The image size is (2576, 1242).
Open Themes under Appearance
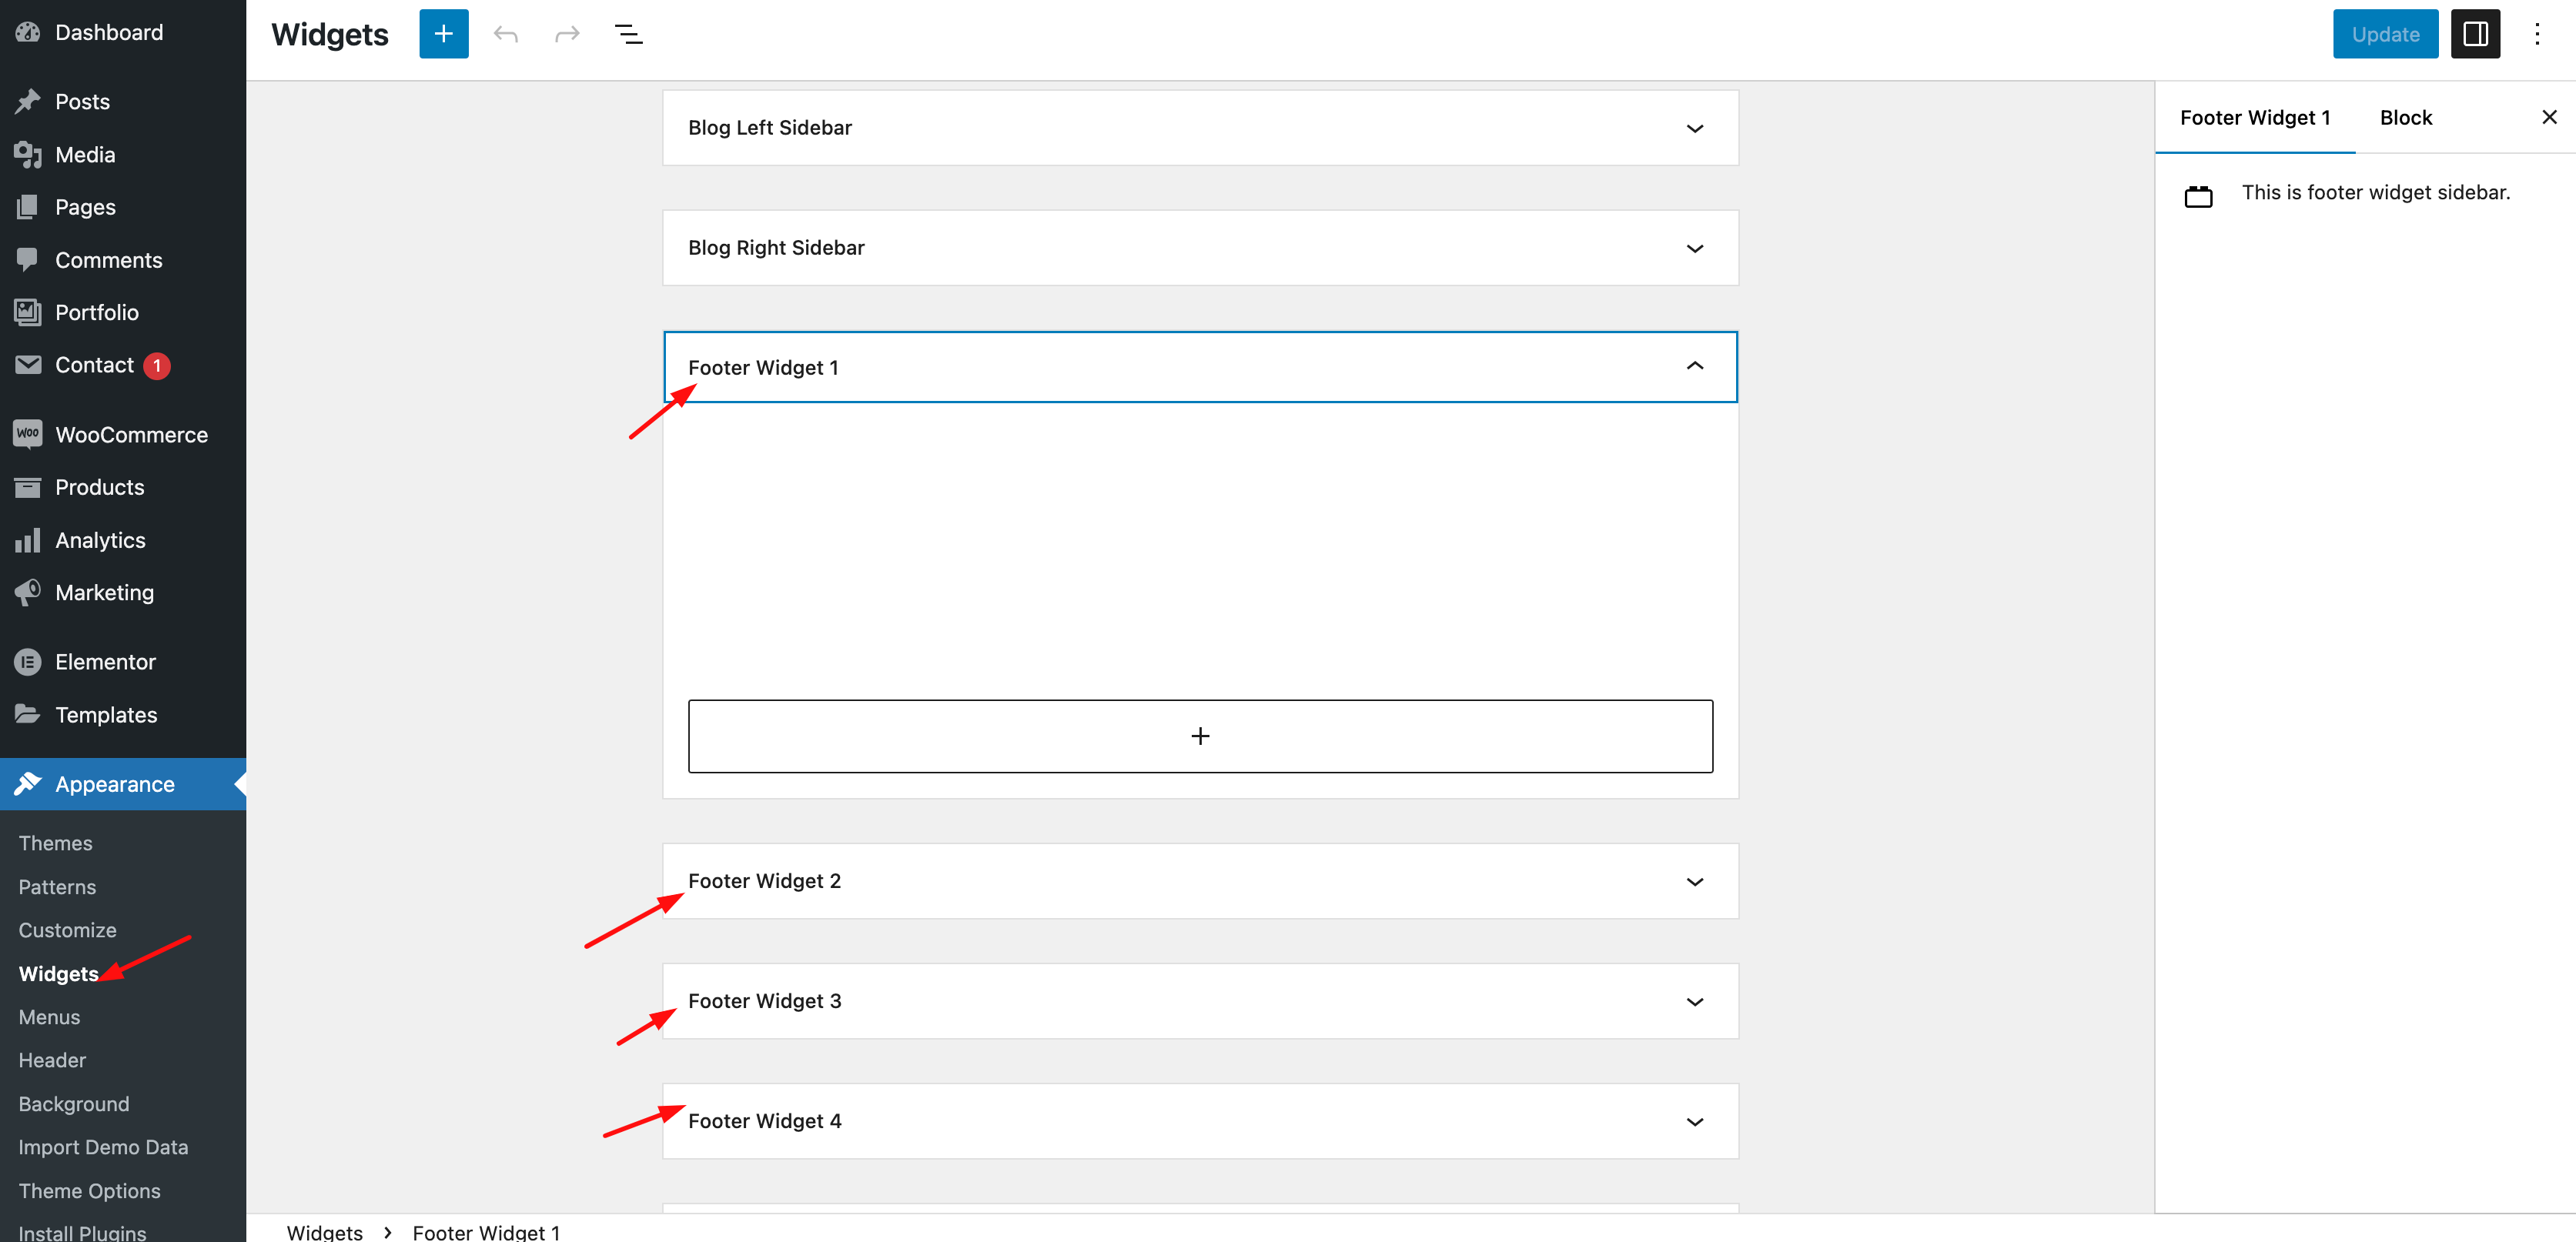tap(55, 843)
